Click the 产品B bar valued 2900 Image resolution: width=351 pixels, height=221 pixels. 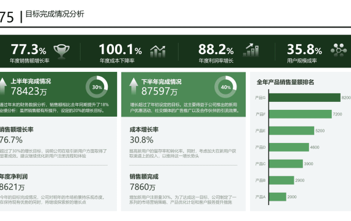[x=281, y=180]
